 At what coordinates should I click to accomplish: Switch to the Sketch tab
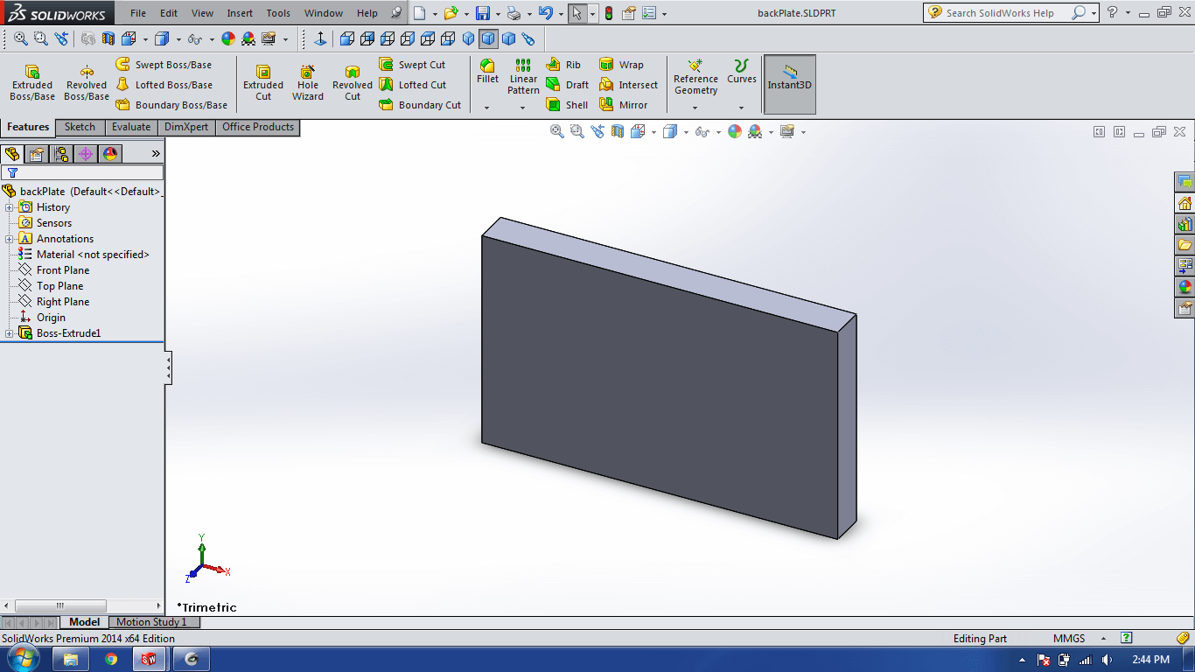click(80, 127)
